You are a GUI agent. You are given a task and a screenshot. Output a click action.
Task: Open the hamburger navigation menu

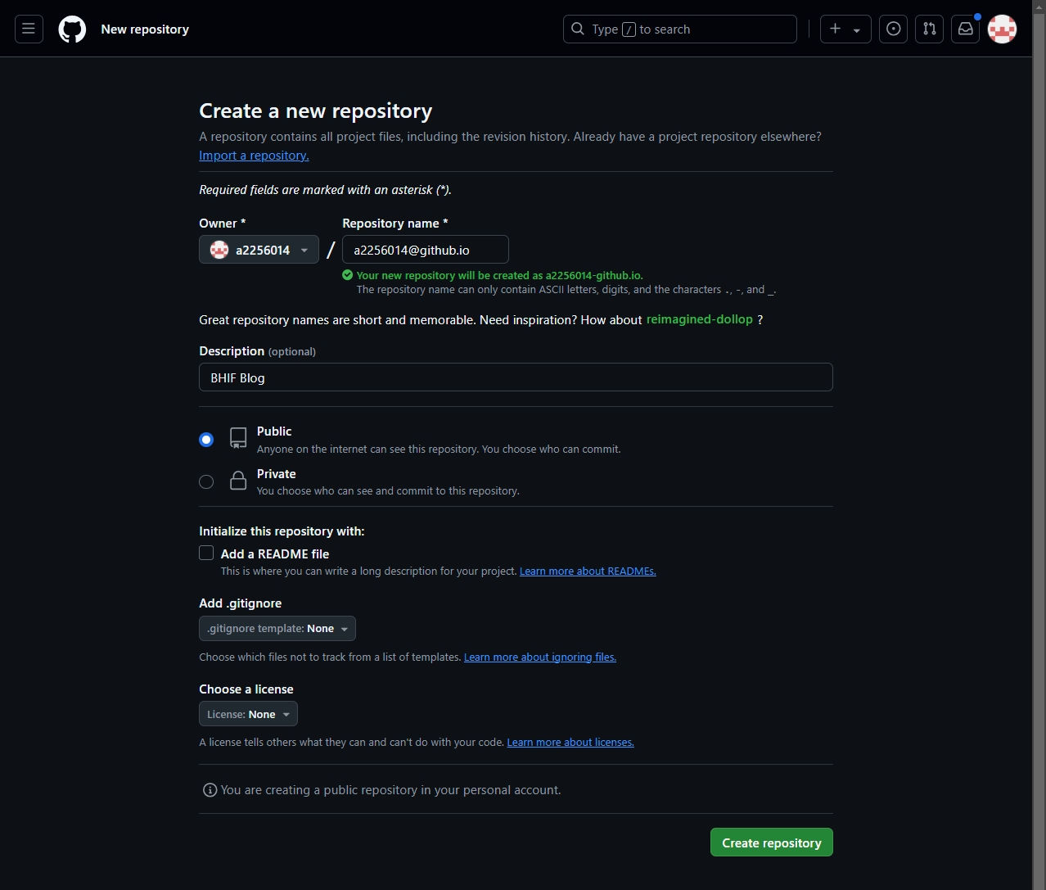tap(29, 29)
